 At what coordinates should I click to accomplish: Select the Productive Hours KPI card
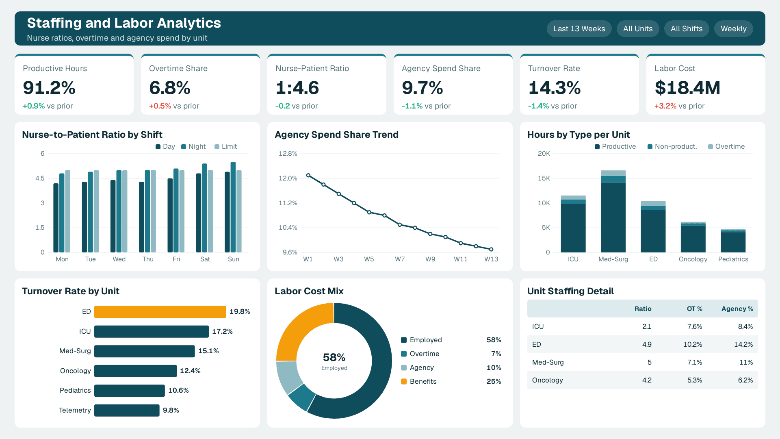[74, 84]
